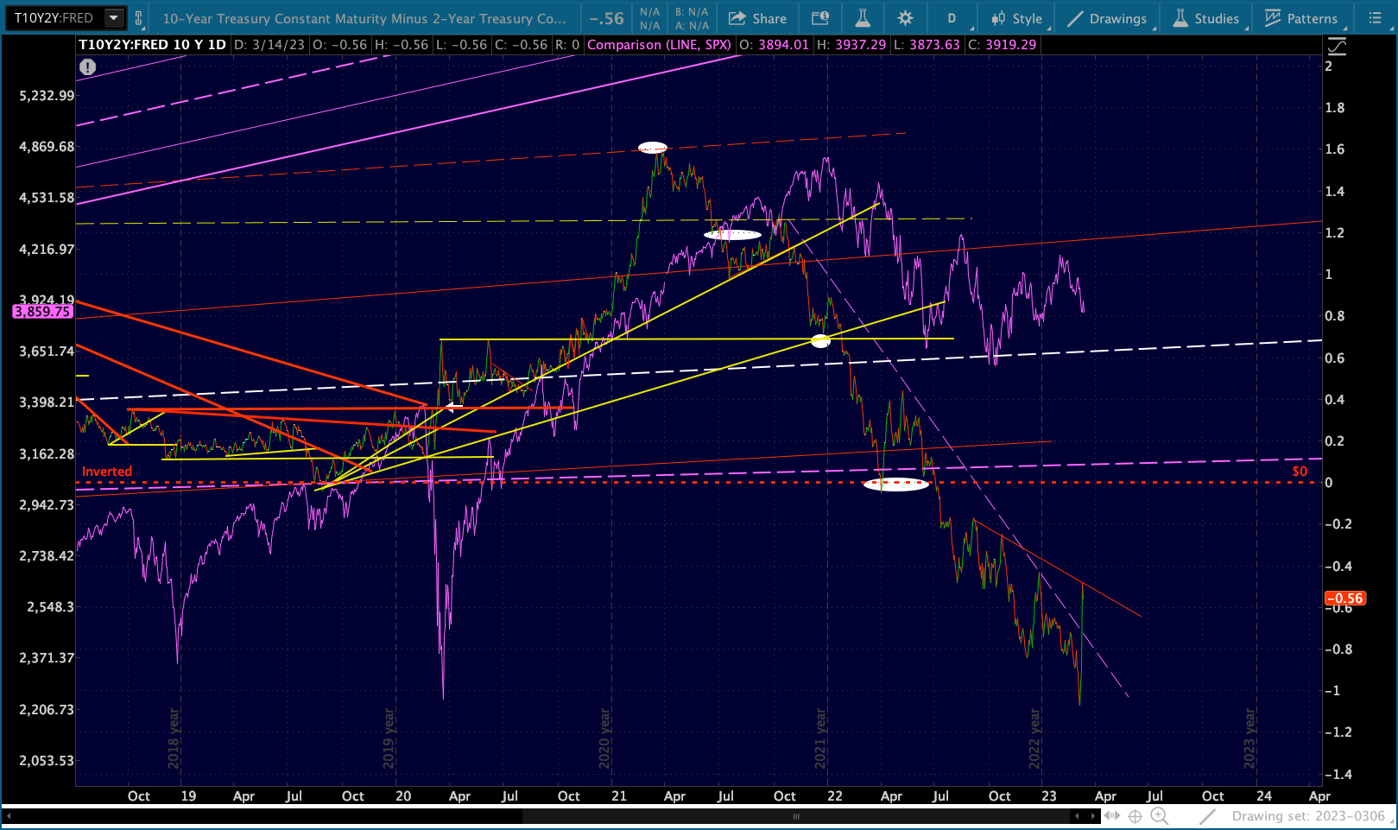Open the symbol dropdown arrow next to T10Y2Y:FRED

[113, 18]
